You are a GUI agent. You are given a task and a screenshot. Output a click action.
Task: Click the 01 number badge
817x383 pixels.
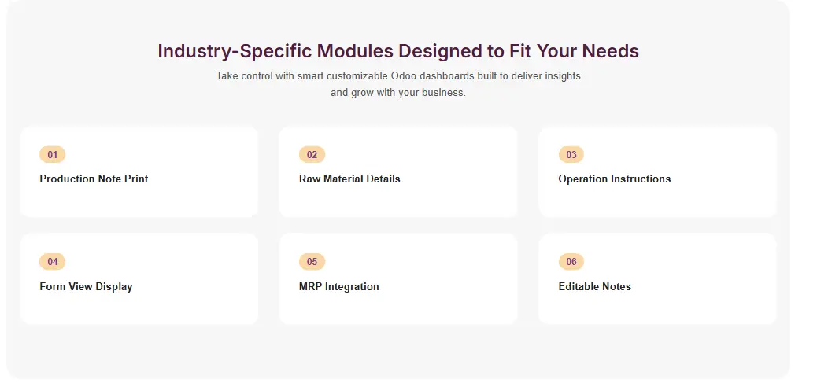point(52,155)
